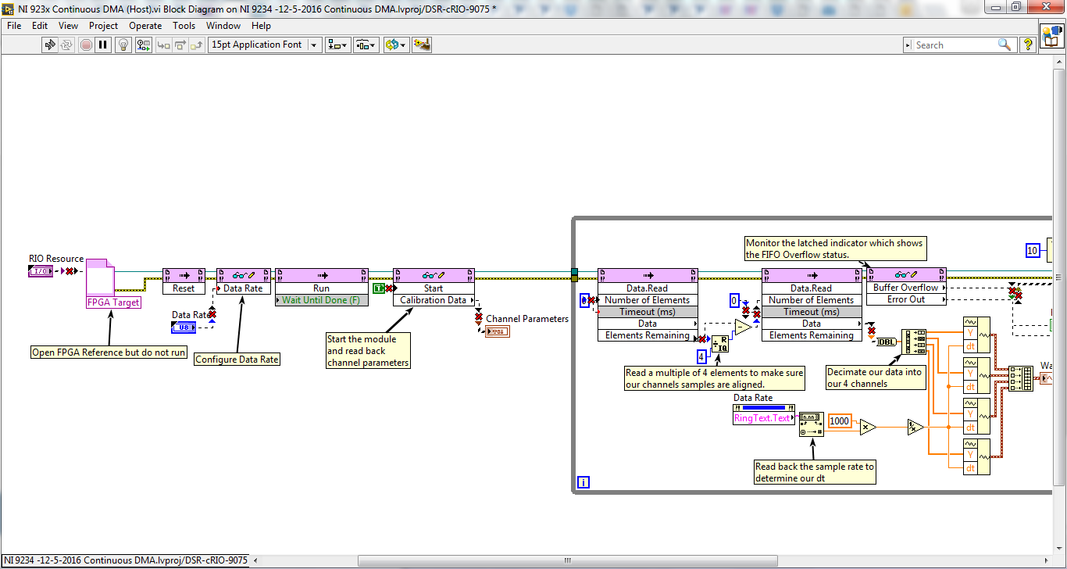Select the Decimate array function node
This screenshot has height=569, width=1067.
914,342
